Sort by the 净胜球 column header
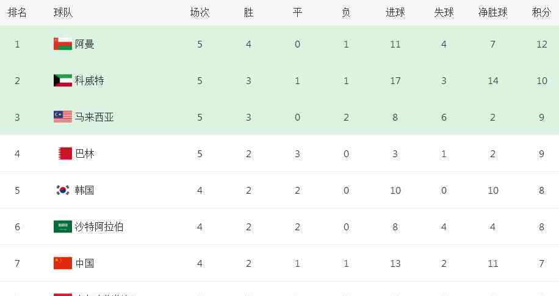 pyautogui.click(x=492, y=12)
